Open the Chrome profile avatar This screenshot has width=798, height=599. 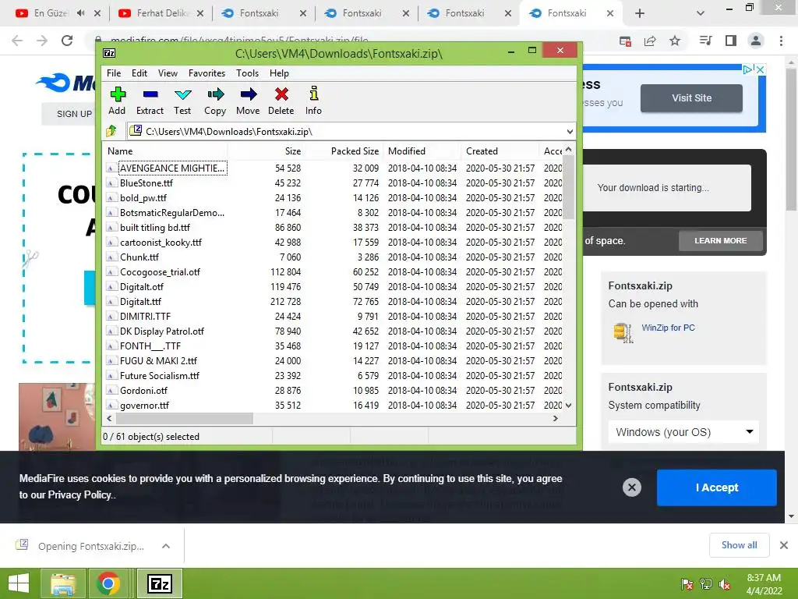coord(756,41)
